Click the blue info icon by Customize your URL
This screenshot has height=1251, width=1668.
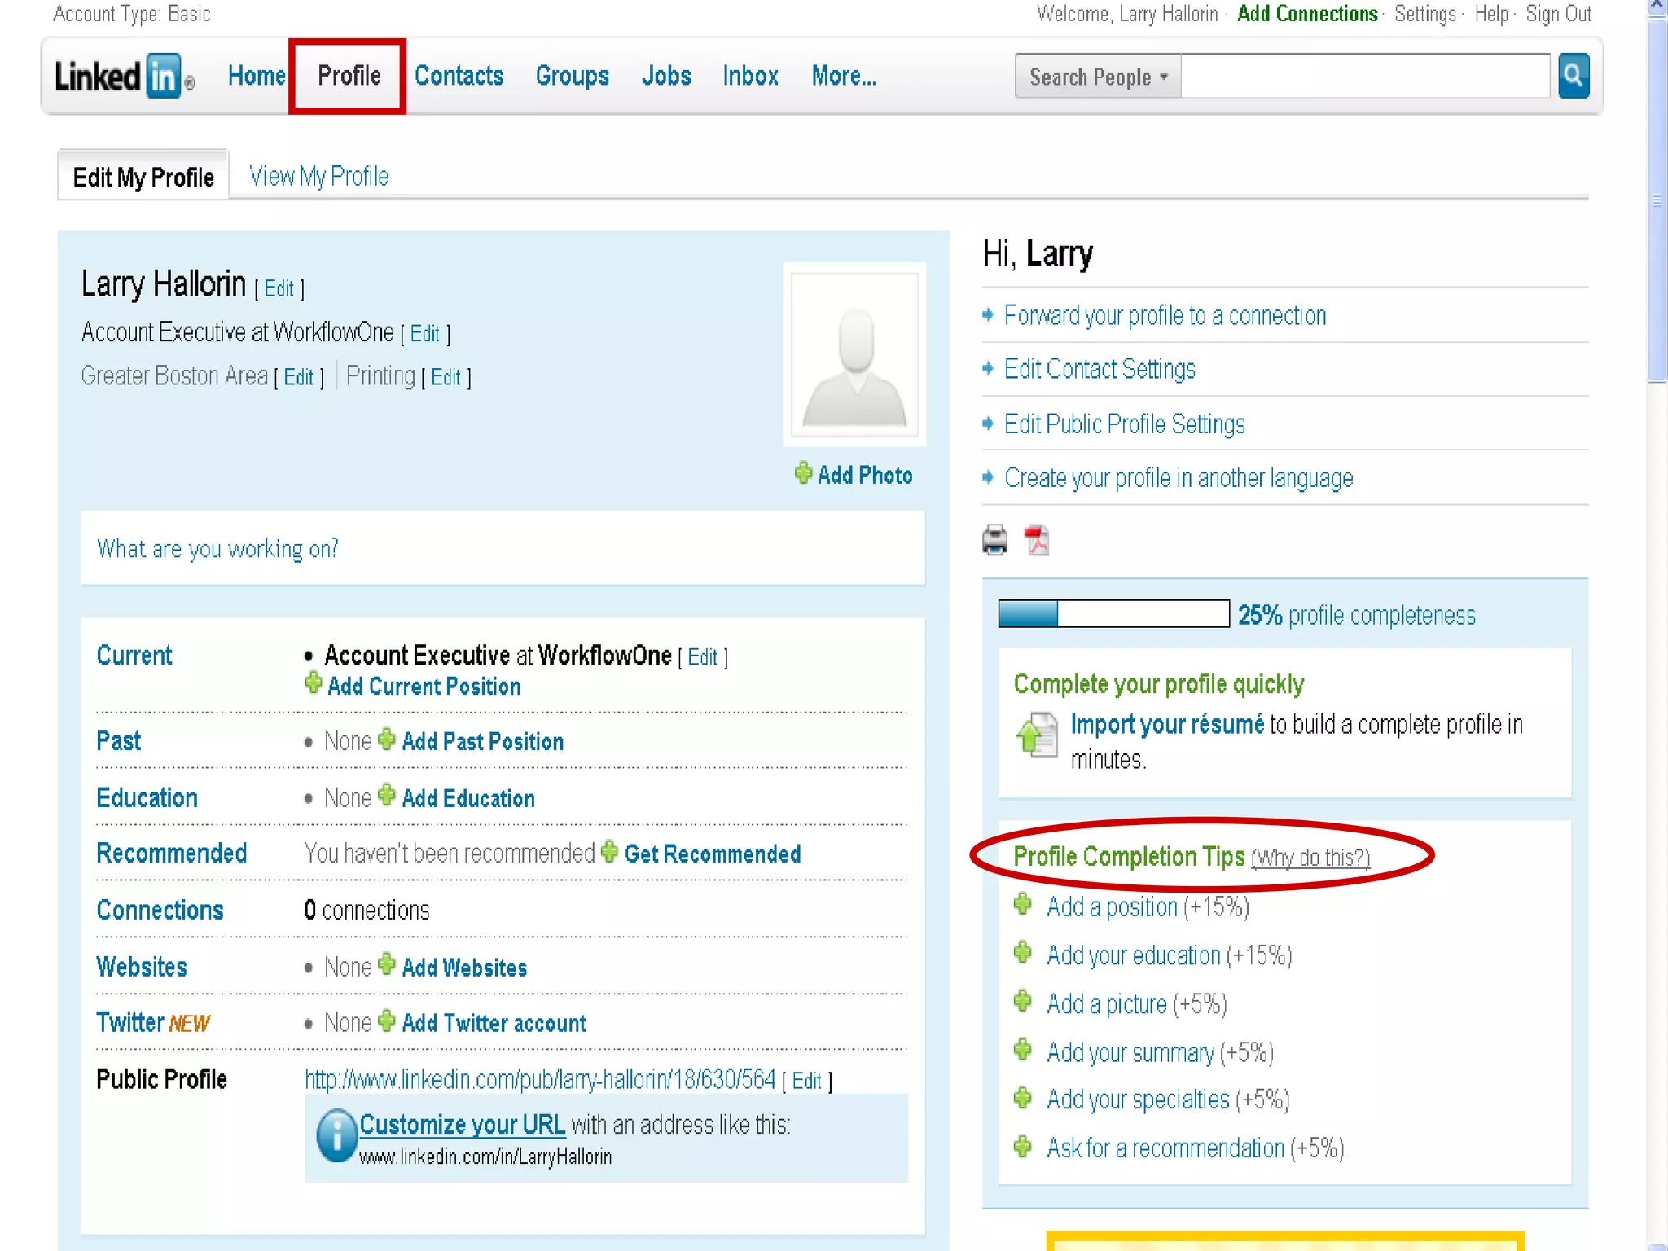pos(336,1135)
